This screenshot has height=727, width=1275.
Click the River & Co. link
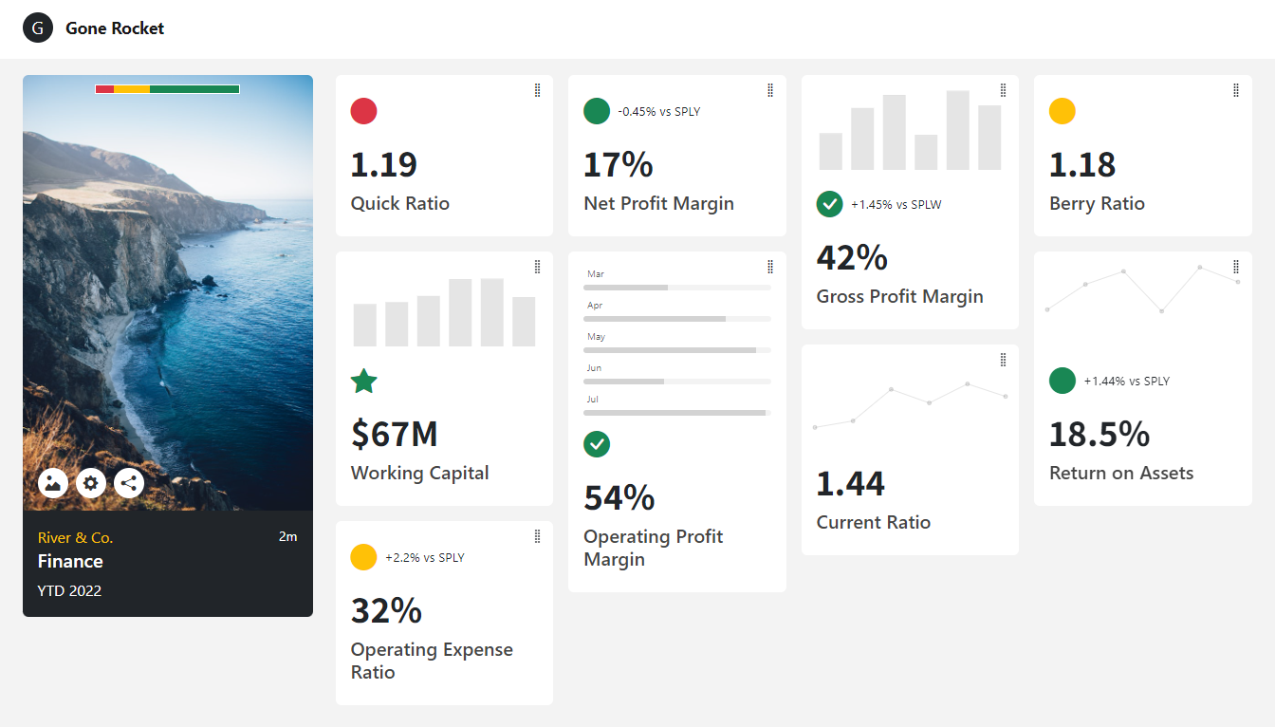click(x=75, y=537)
